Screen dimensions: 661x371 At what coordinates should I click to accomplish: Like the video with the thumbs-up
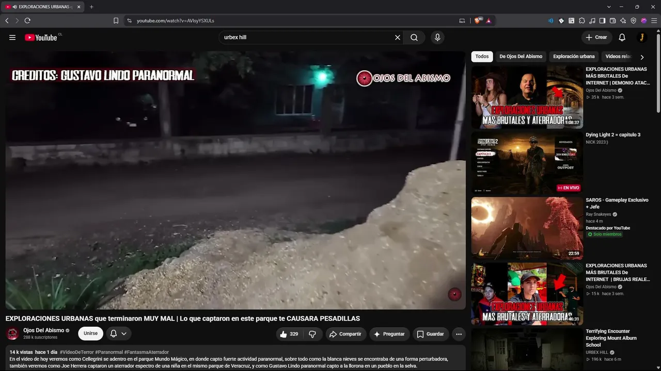coord(289,334)
